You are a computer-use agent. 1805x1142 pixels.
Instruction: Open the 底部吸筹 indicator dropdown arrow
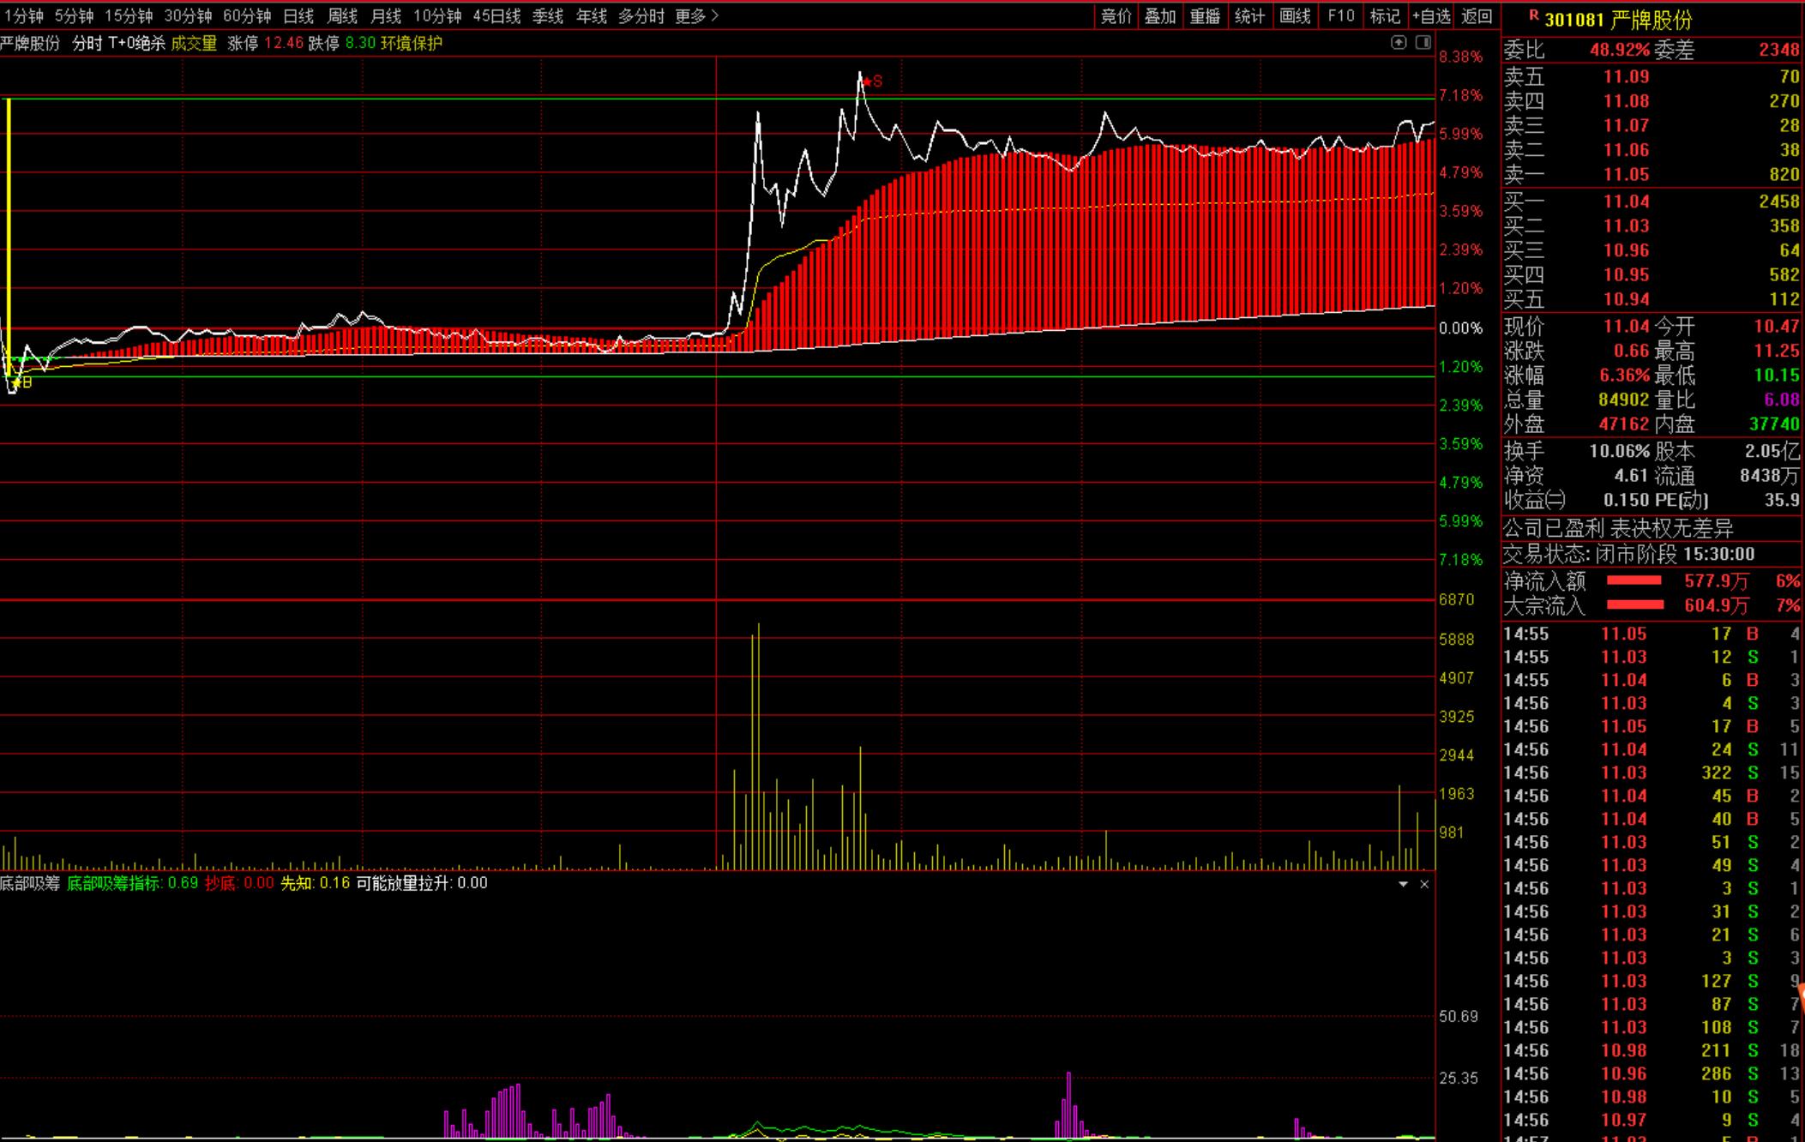coord(1403,884)
